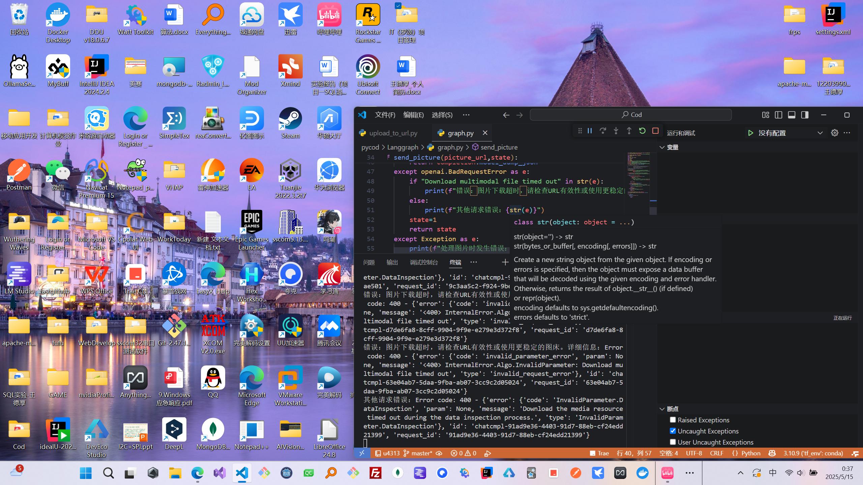Click the 行 40, 列 57 cursor position

(634, 453)
